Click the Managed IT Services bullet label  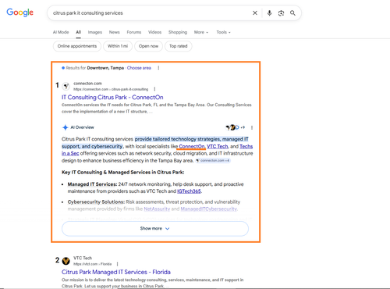(x=92, y=184)
